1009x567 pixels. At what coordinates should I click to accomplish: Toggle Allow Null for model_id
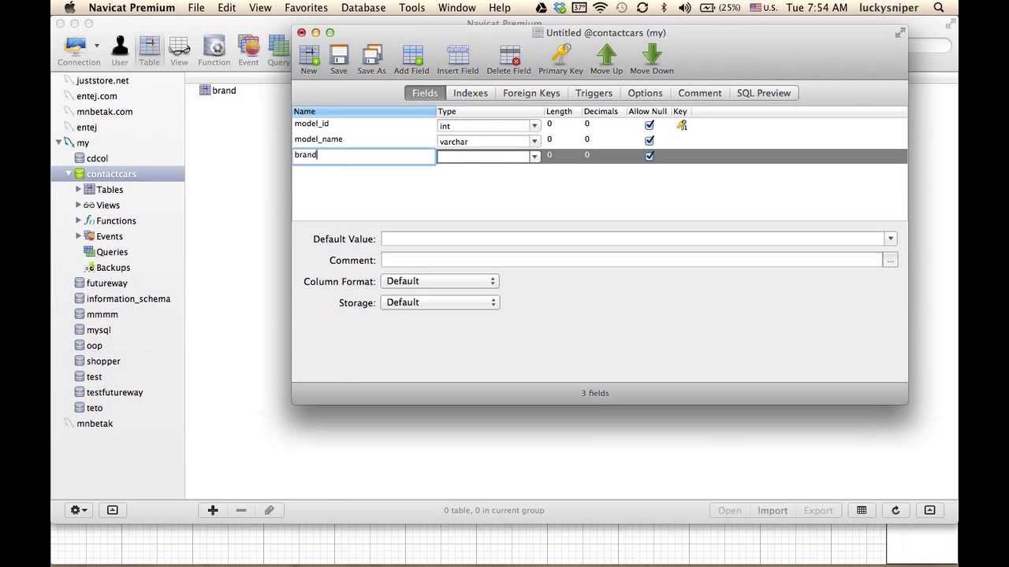point(650,124)
